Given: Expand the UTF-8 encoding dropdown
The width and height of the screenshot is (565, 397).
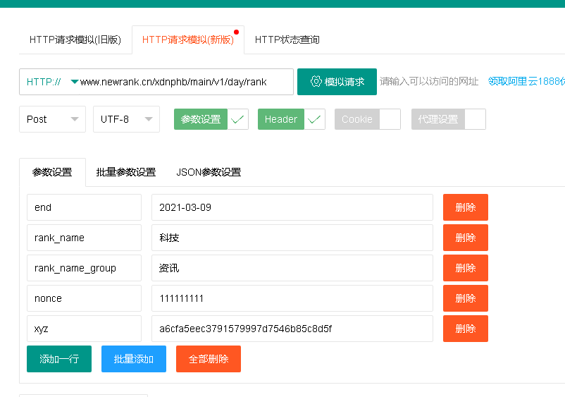Looking at the screenshot, I should [126, 119].
